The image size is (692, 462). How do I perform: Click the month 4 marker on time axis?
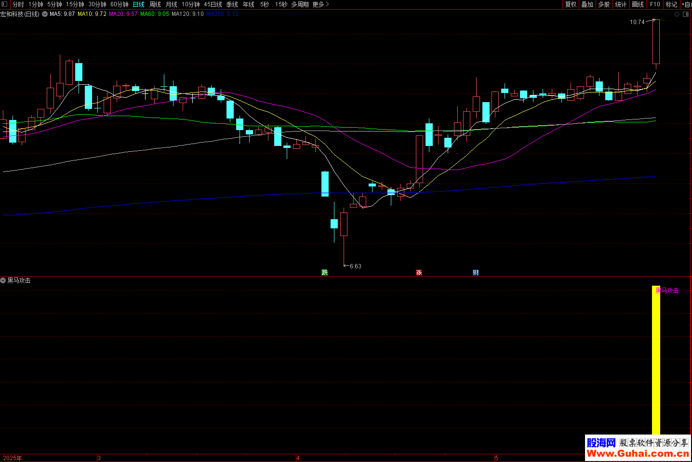click(x=298, y=458)
